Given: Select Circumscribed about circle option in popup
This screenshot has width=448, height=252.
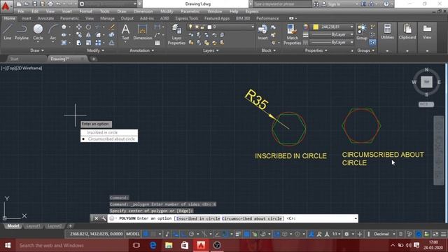Looking at the screenshot, I should point(109,139).
